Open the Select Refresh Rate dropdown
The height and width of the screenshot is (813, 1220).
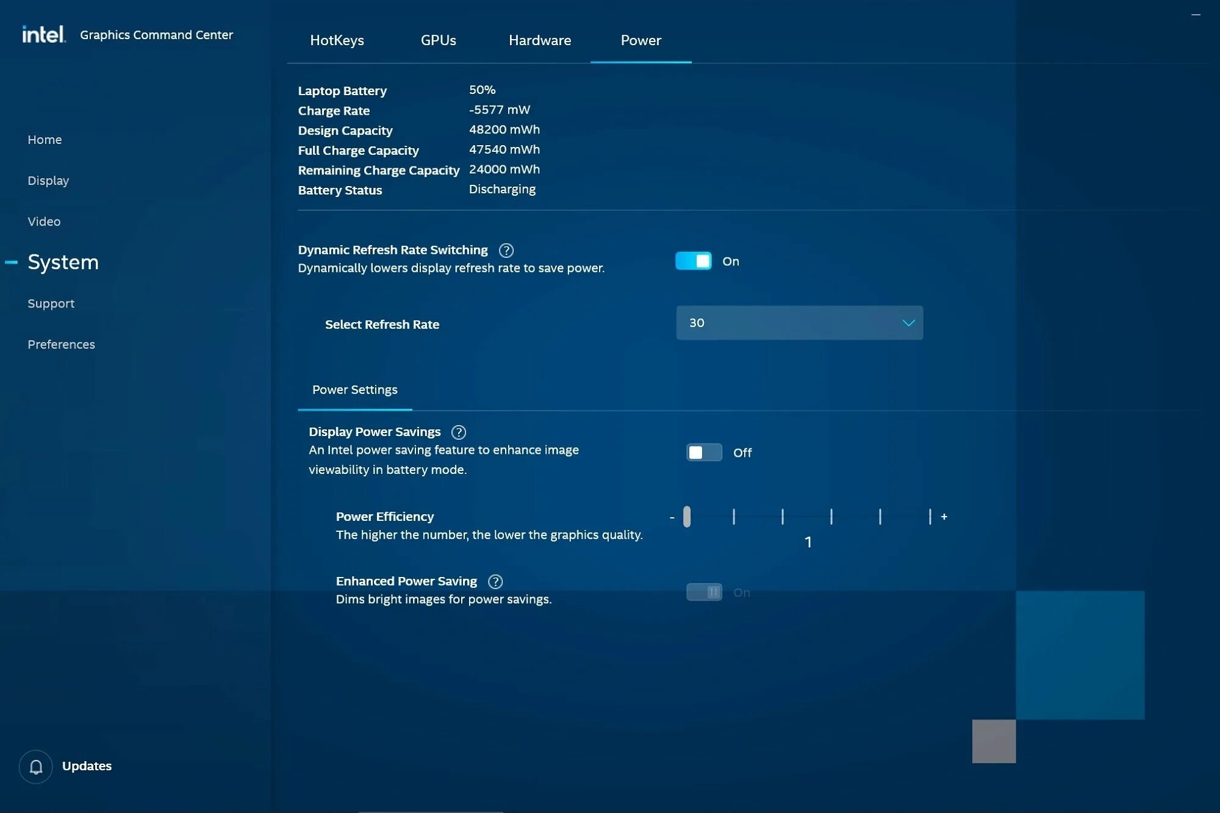(x=798, y=323)
